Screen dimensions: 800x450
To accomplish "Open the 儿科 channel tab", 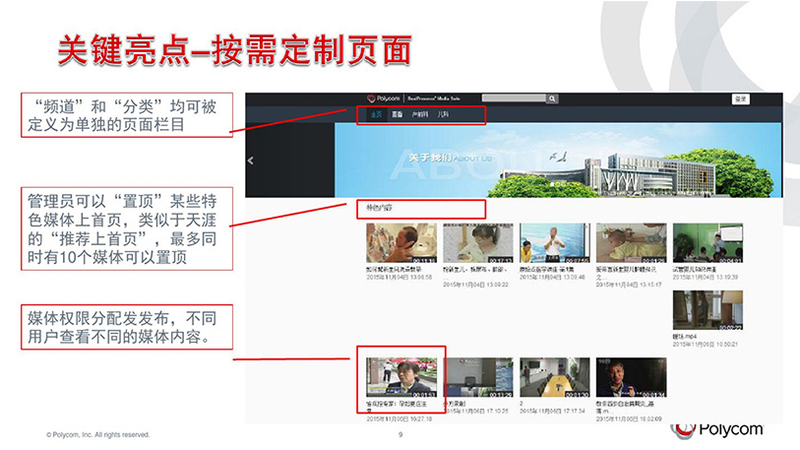I will [444, 115].
